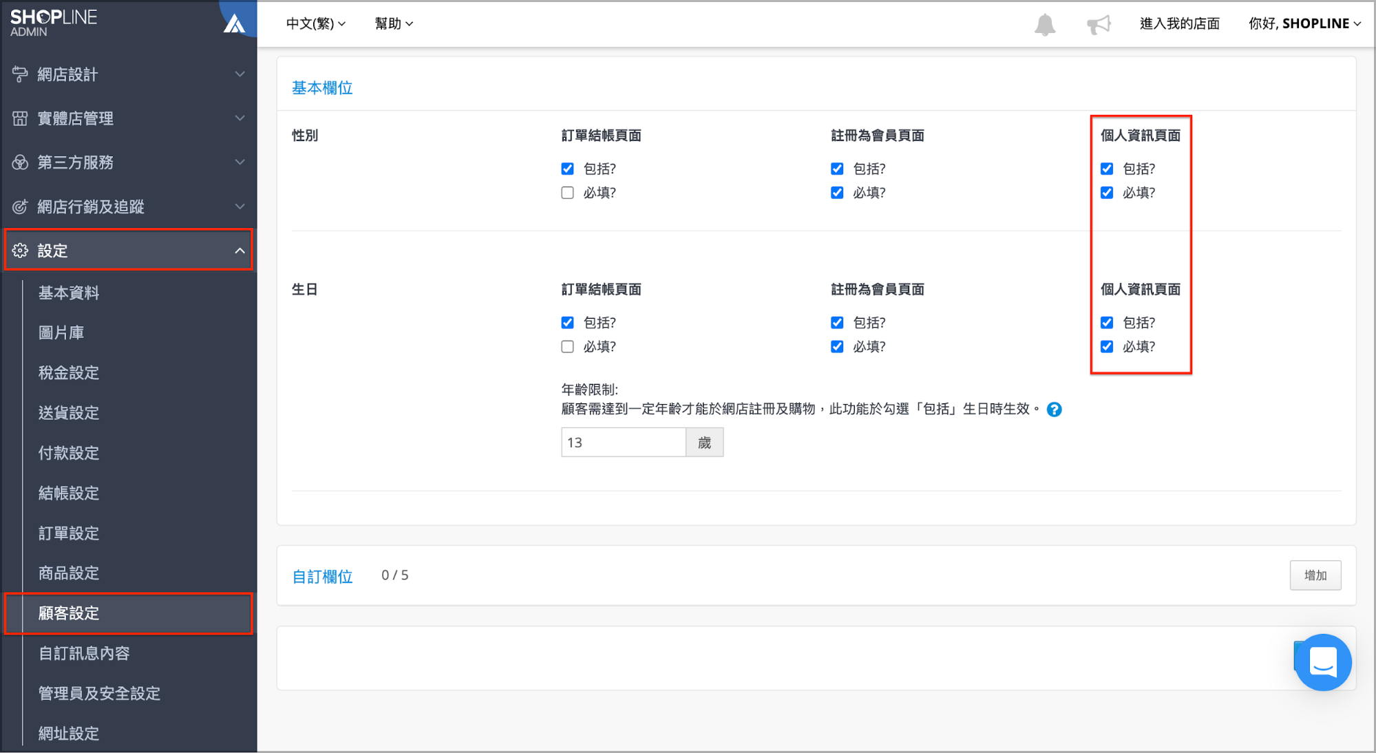Select 商品設定 in the sidebar

coord(69,573)
